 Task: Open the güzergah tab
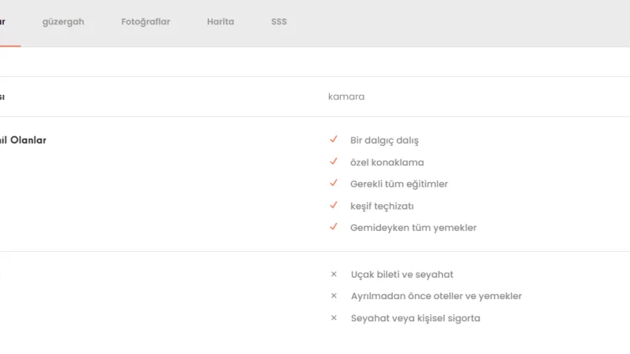point(63,21)
